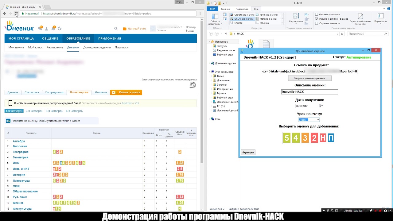Open the ПРИЛОЖЕНИЯ menu in Dnevnik
The height and width of the screenshot is (221, 393).
110,38
